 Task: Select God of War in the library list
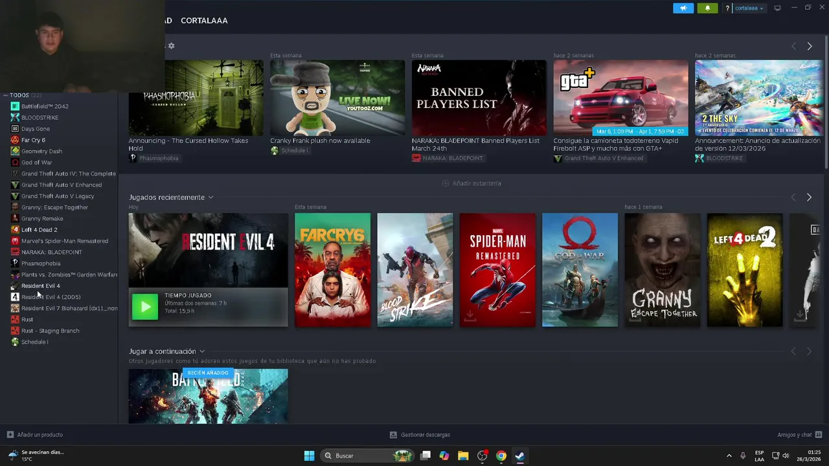pyautogui.click(x=37, y=162)
